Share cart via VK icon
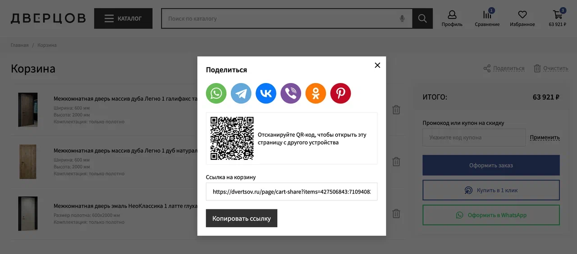 point(266,93)
